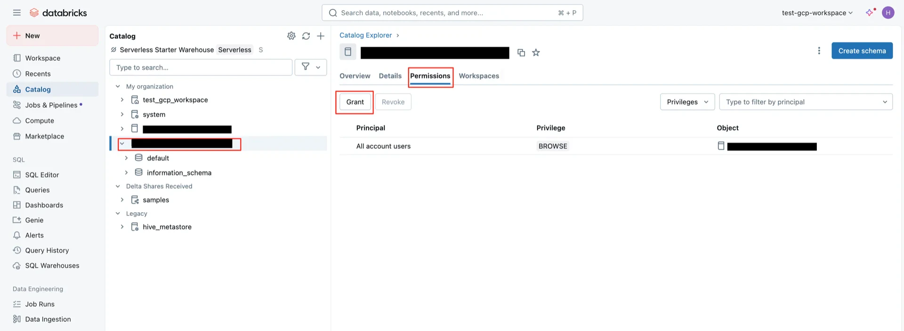Click the catalog icon beside the title
904x331 pixels.
(x=348, y=52)
